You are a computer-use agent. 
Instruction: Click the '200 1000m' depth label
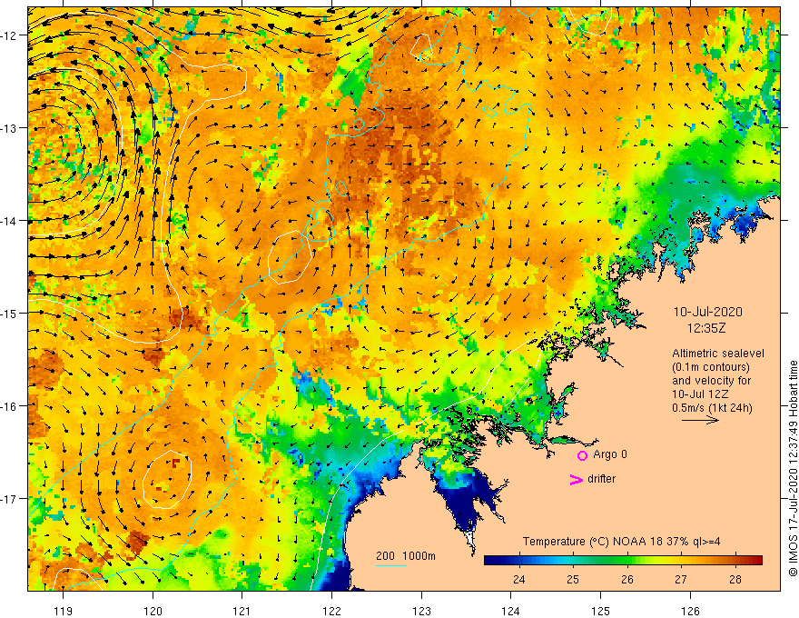click(x=406, y=556)
